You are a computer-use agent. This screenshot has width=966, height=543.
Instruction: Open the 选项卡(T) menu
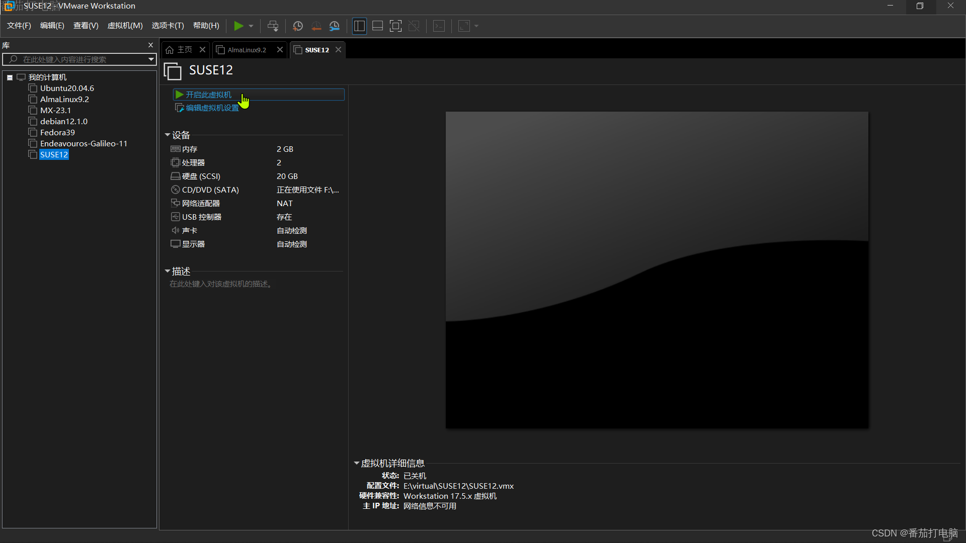pos(168,26)
